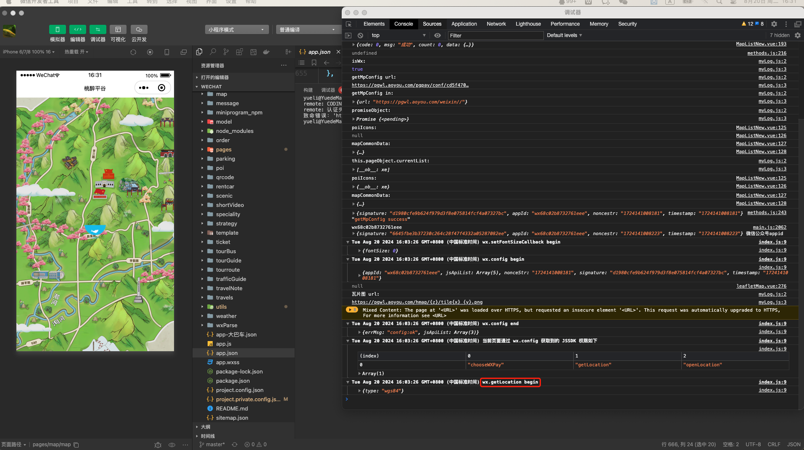Activate the inspect element picker in debugger
Viewport: 804px width, 450px height.
tap(348, 24)
